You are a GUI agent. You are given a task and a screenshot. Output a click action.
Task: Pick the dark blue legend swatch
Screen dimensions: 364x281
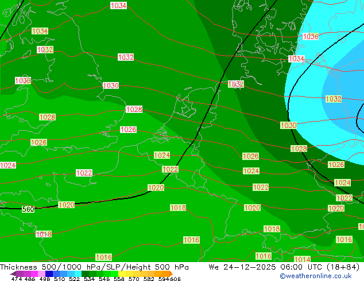coord(49,274)
